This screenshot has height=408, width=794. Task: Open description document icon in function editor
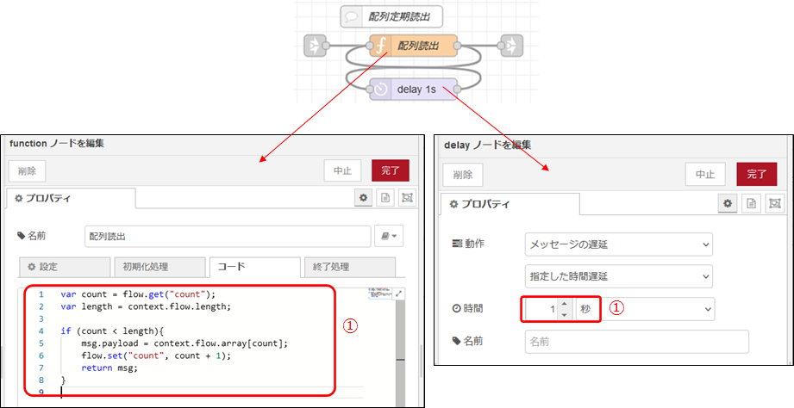point(385,198)
